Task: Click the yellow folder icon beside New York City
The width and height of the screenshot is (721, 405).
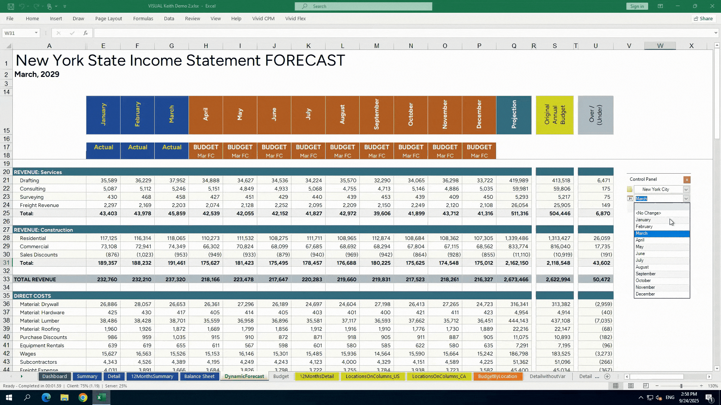Action: point(630,189)
